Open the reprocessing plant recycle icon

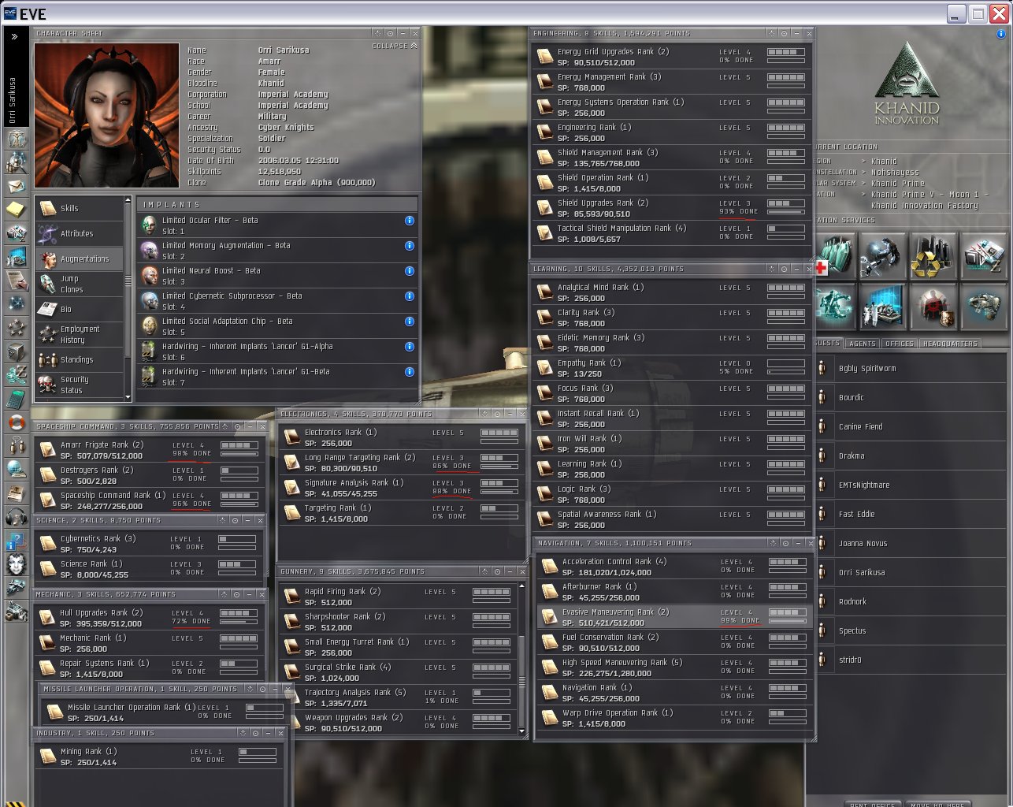[x=933, y=255]
